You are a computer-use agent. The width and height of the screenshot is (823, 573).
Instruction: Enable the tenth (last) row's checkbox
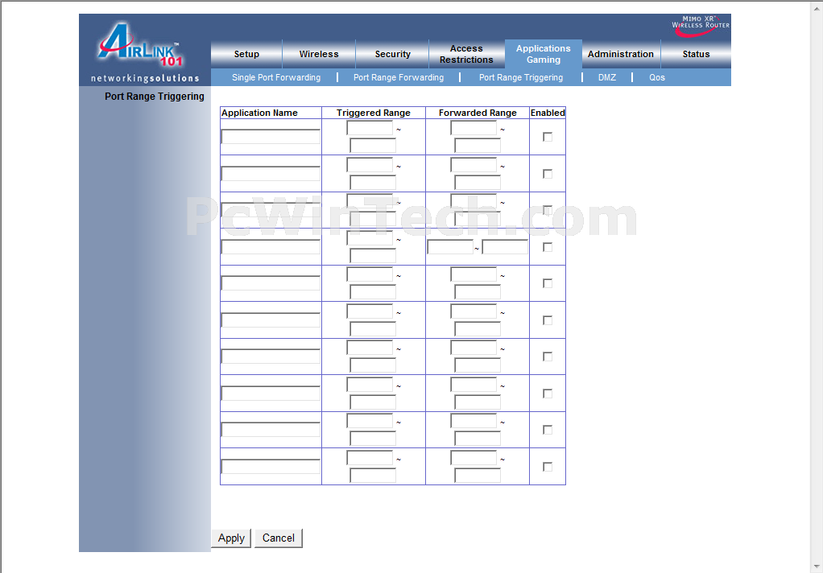(x=548, y=467)
